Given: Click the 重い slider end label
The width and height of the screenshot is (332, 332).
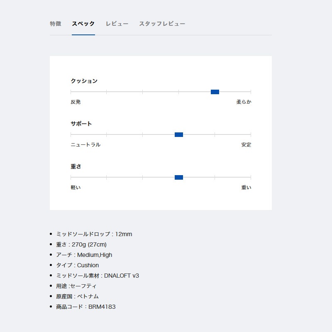Looking at the screenshot, I should pos(246,188).
